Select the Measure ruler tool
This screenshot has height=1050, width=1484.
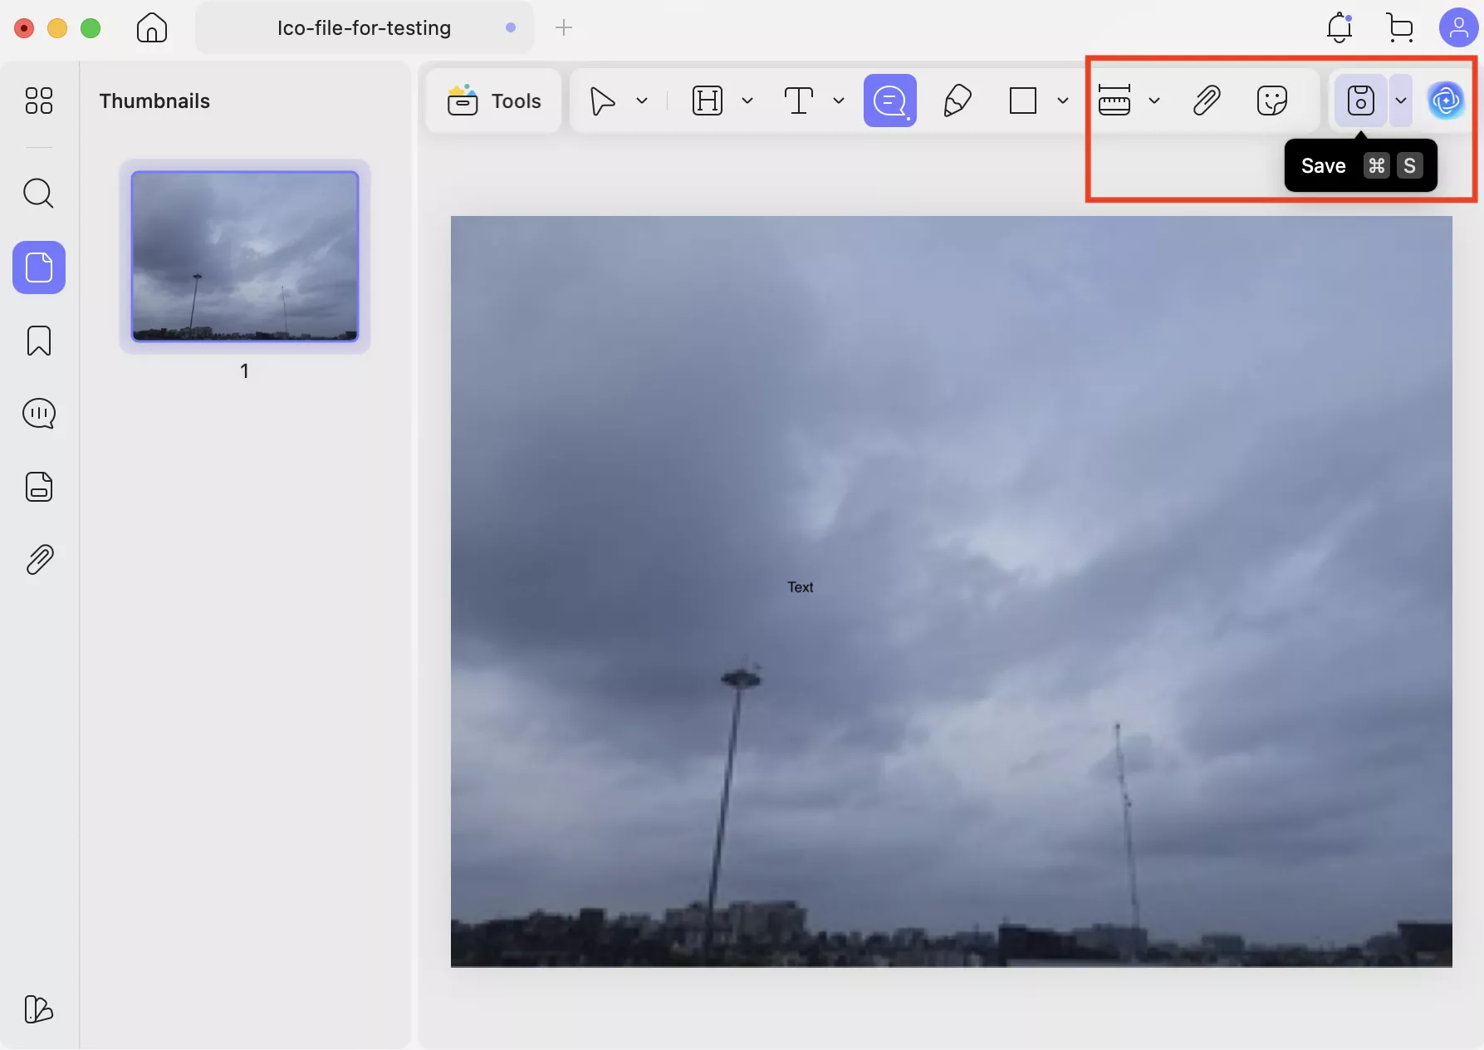tap(1114, 101)
